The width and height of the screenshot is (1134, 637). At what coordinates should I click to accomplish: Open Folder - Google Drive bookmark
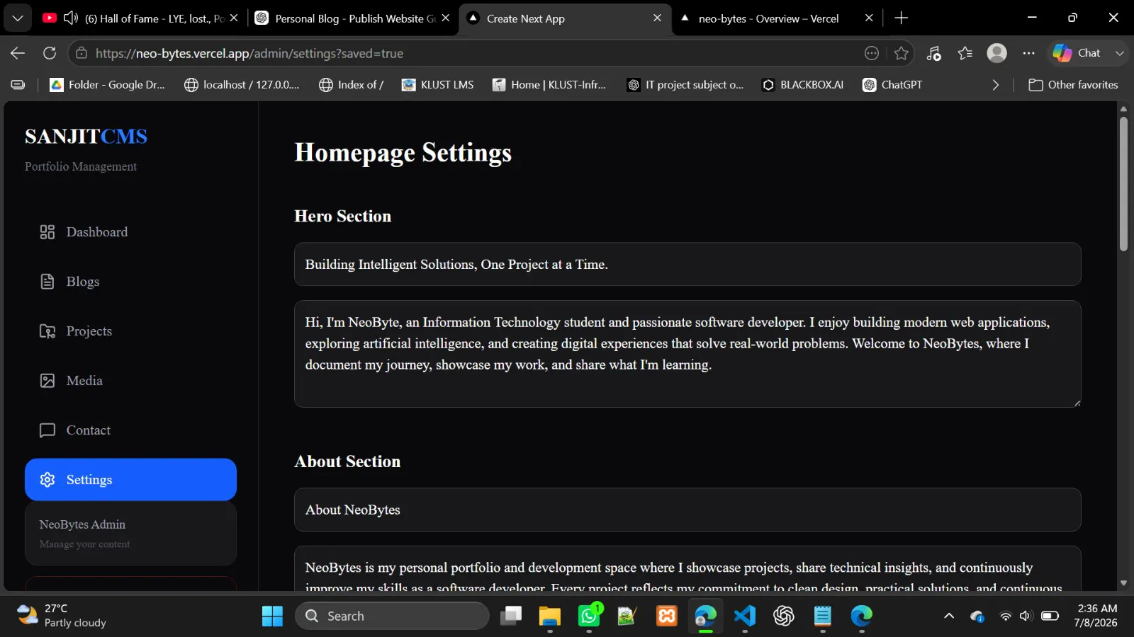point(107,85)
